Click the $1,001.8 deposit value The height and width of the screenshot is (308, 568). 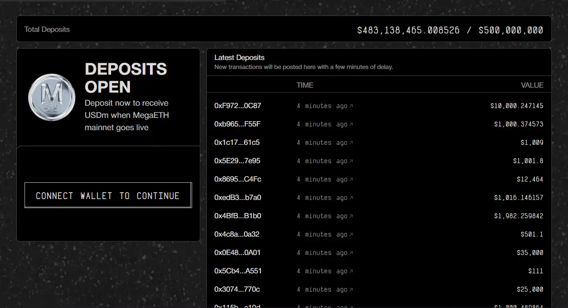[528, 161]
